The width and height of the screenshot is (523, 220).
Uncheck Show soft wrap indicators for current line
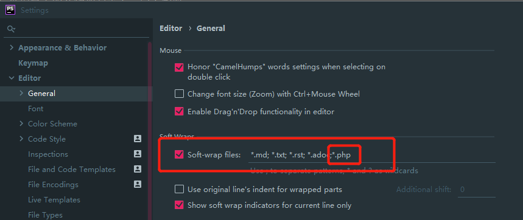[179, 205]
